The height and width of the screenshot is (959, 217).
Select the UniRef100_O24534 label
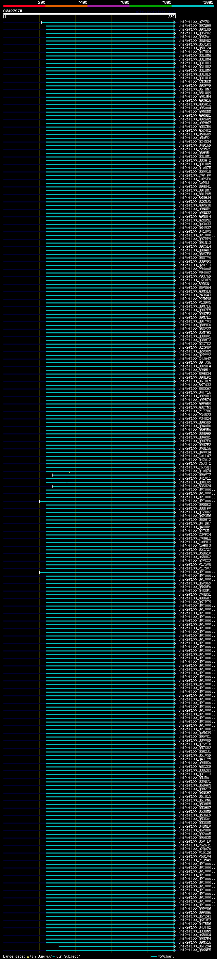coord(194,142)
